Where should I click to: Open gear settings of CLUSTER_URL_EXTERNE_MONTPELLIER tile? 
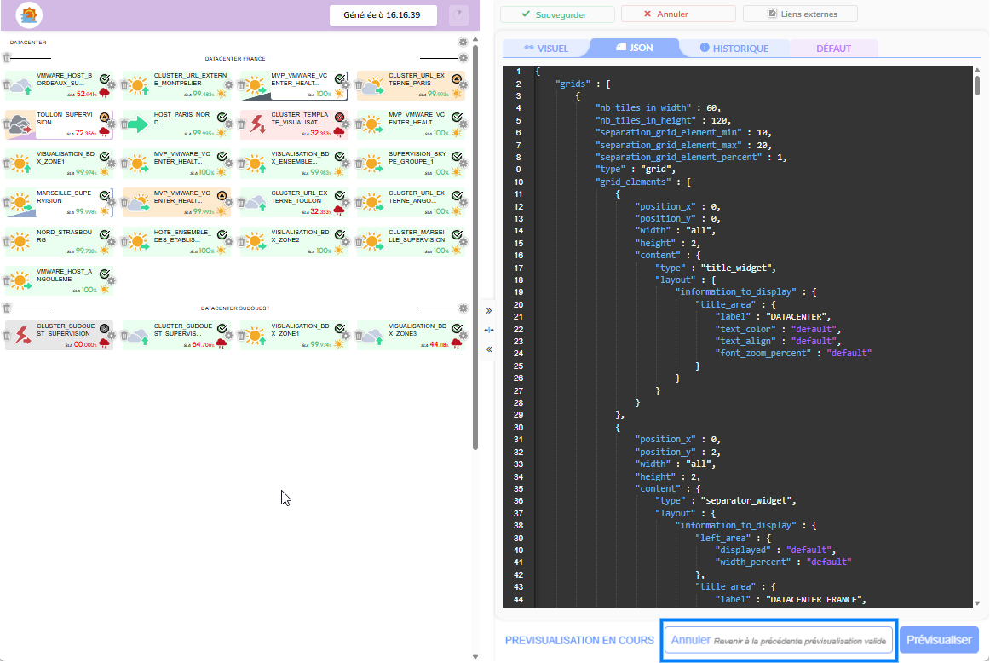tap(229, 85)
